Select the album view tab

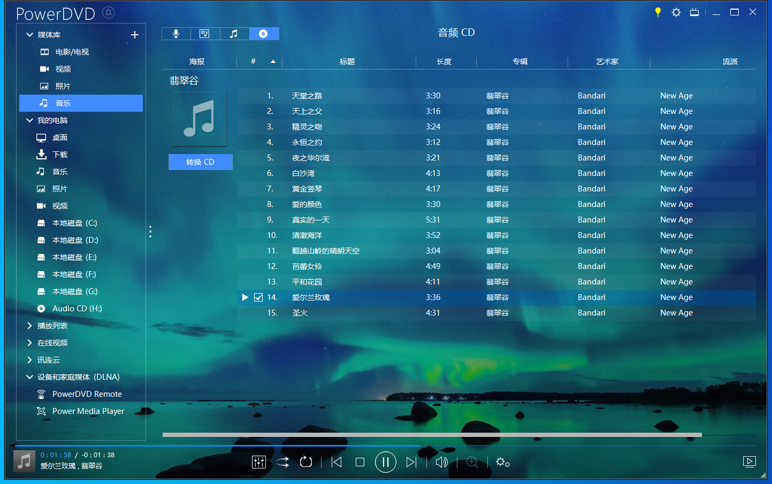pos(205,34)
